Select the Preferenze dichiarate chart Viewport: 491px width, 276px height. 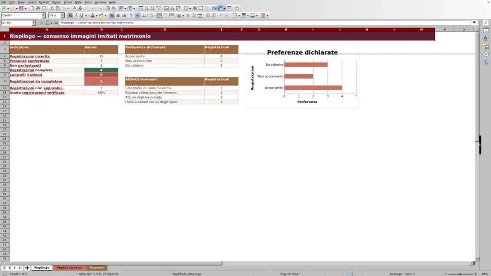pyautogui.click(x=303, y=77)
